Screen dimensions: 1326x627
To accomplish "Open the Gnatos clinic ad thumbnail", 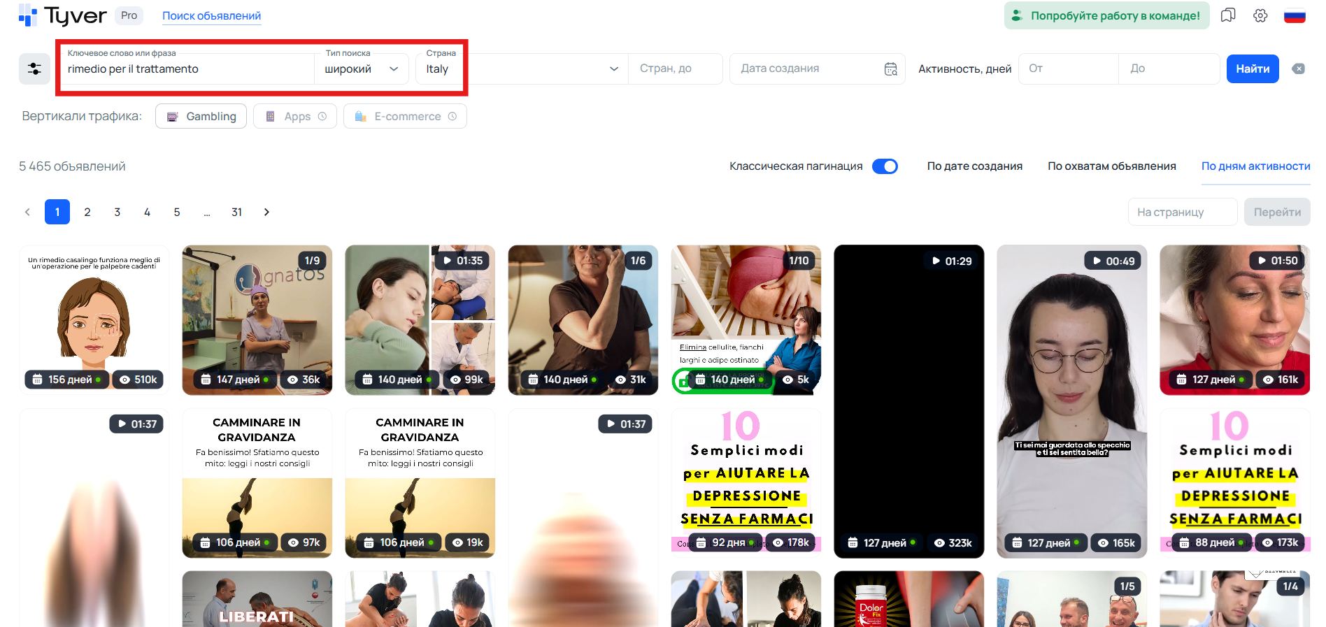I will tap(257, 320).
